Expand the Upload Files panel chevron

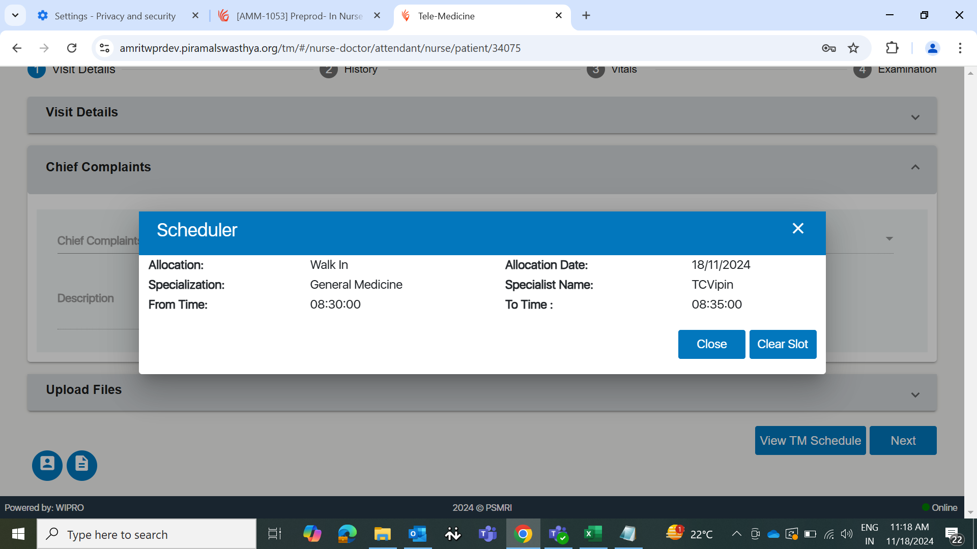click(x=915, y=395)
